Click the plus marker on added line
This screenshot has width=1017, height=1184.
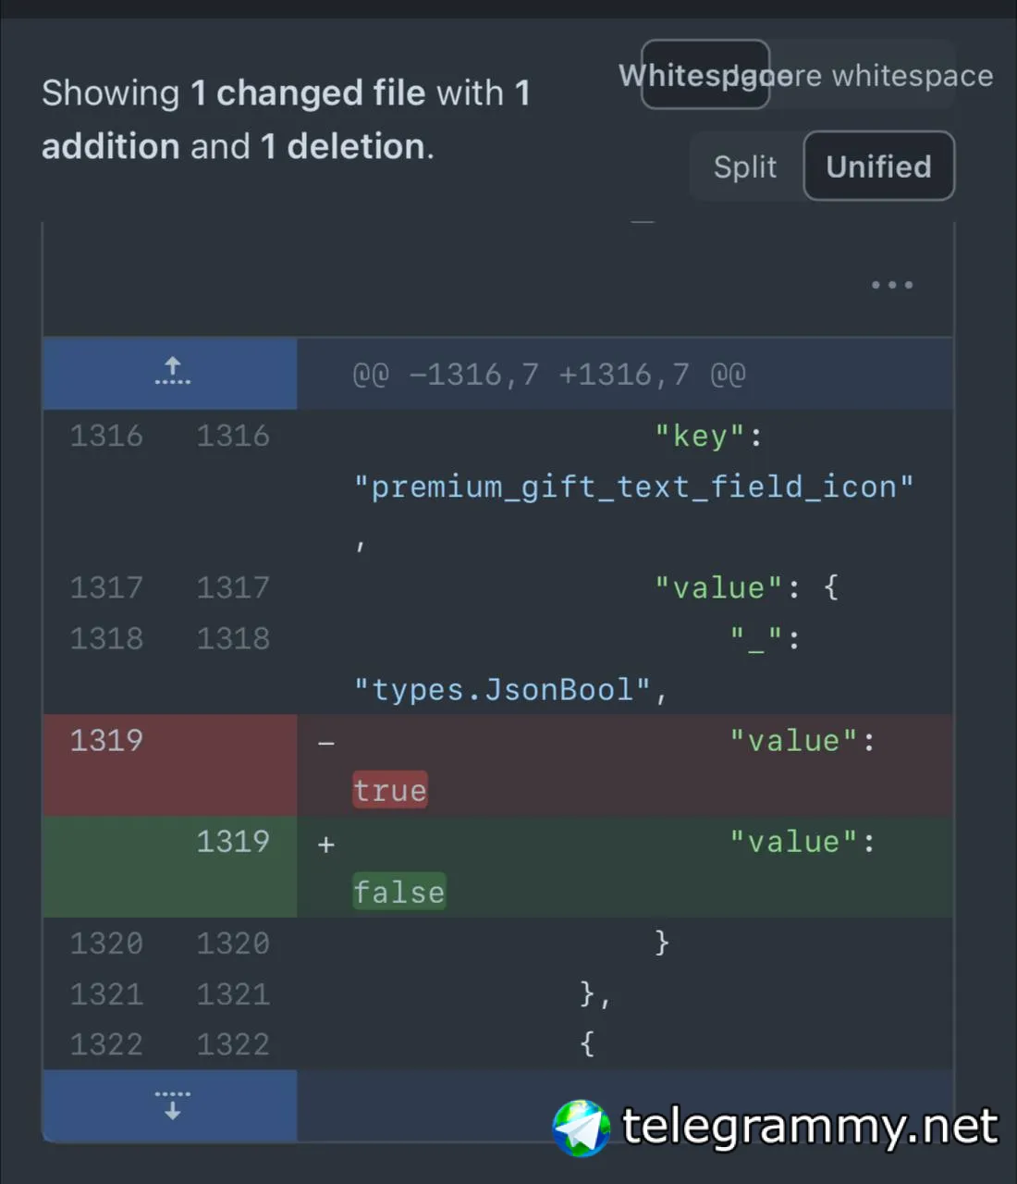coord(325,844)
